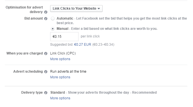Click the Standard delivery type text
The width and height of the screenshot is (193, 107).
point(58,93)
